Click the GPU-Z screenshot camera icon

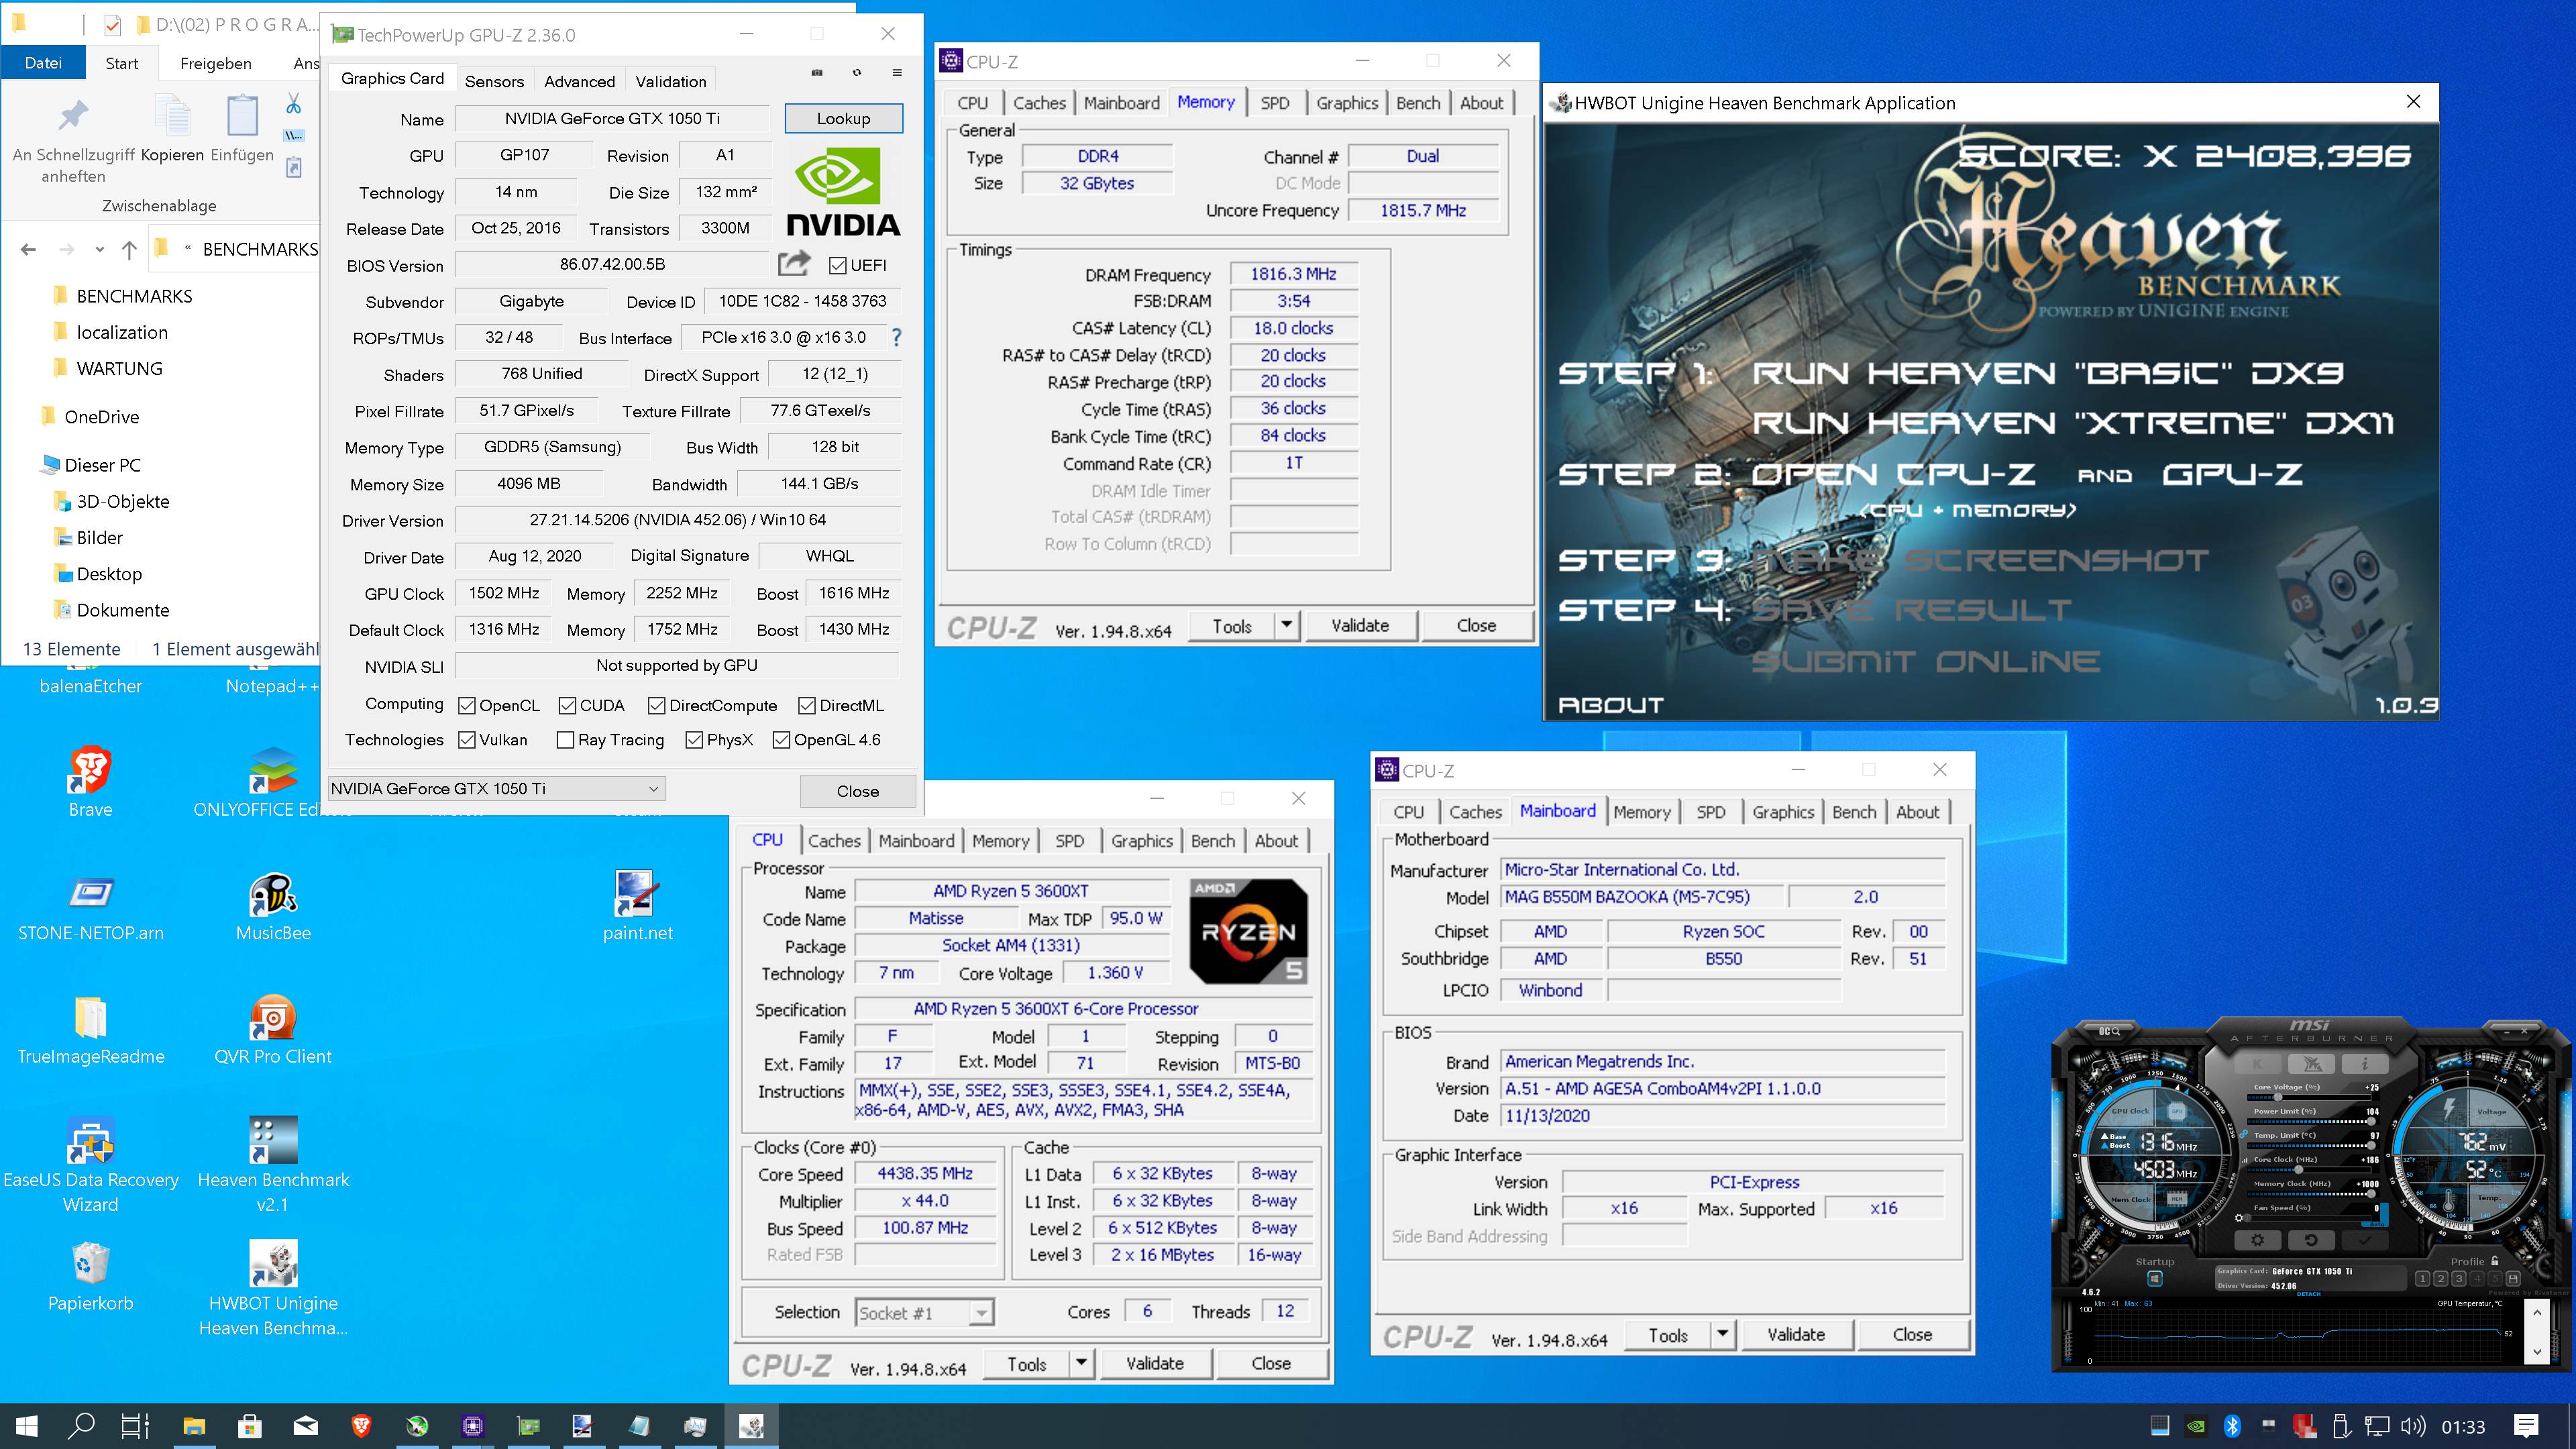[x=817, y=72]
